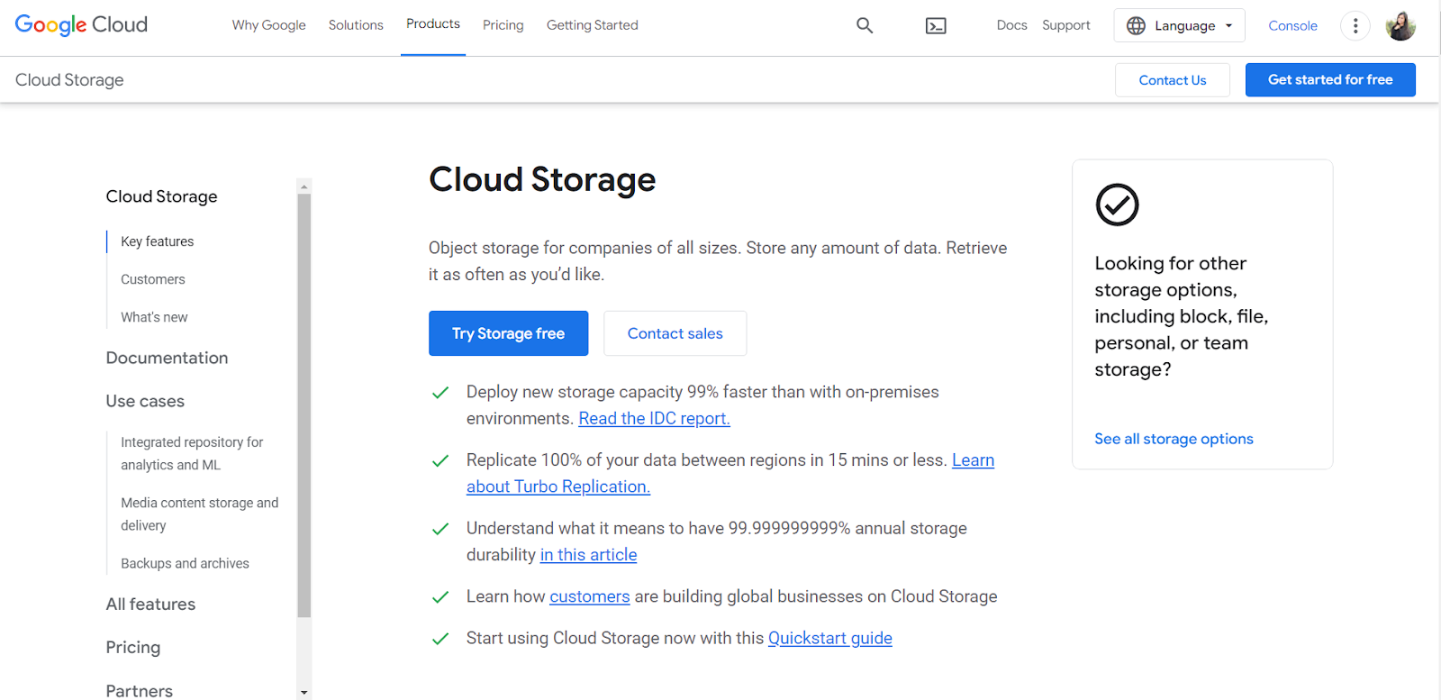Click the Cloud Storage page heading
Screen dimensions: 1441x700
click(542, 179)
